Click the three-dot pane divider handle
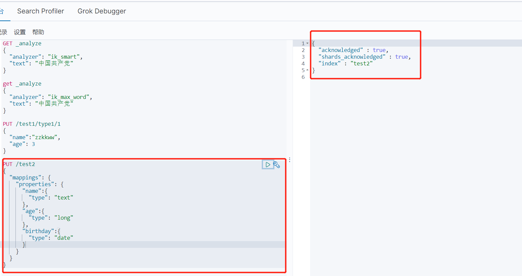This screenshot has height=276, width=522. point(290,160)
